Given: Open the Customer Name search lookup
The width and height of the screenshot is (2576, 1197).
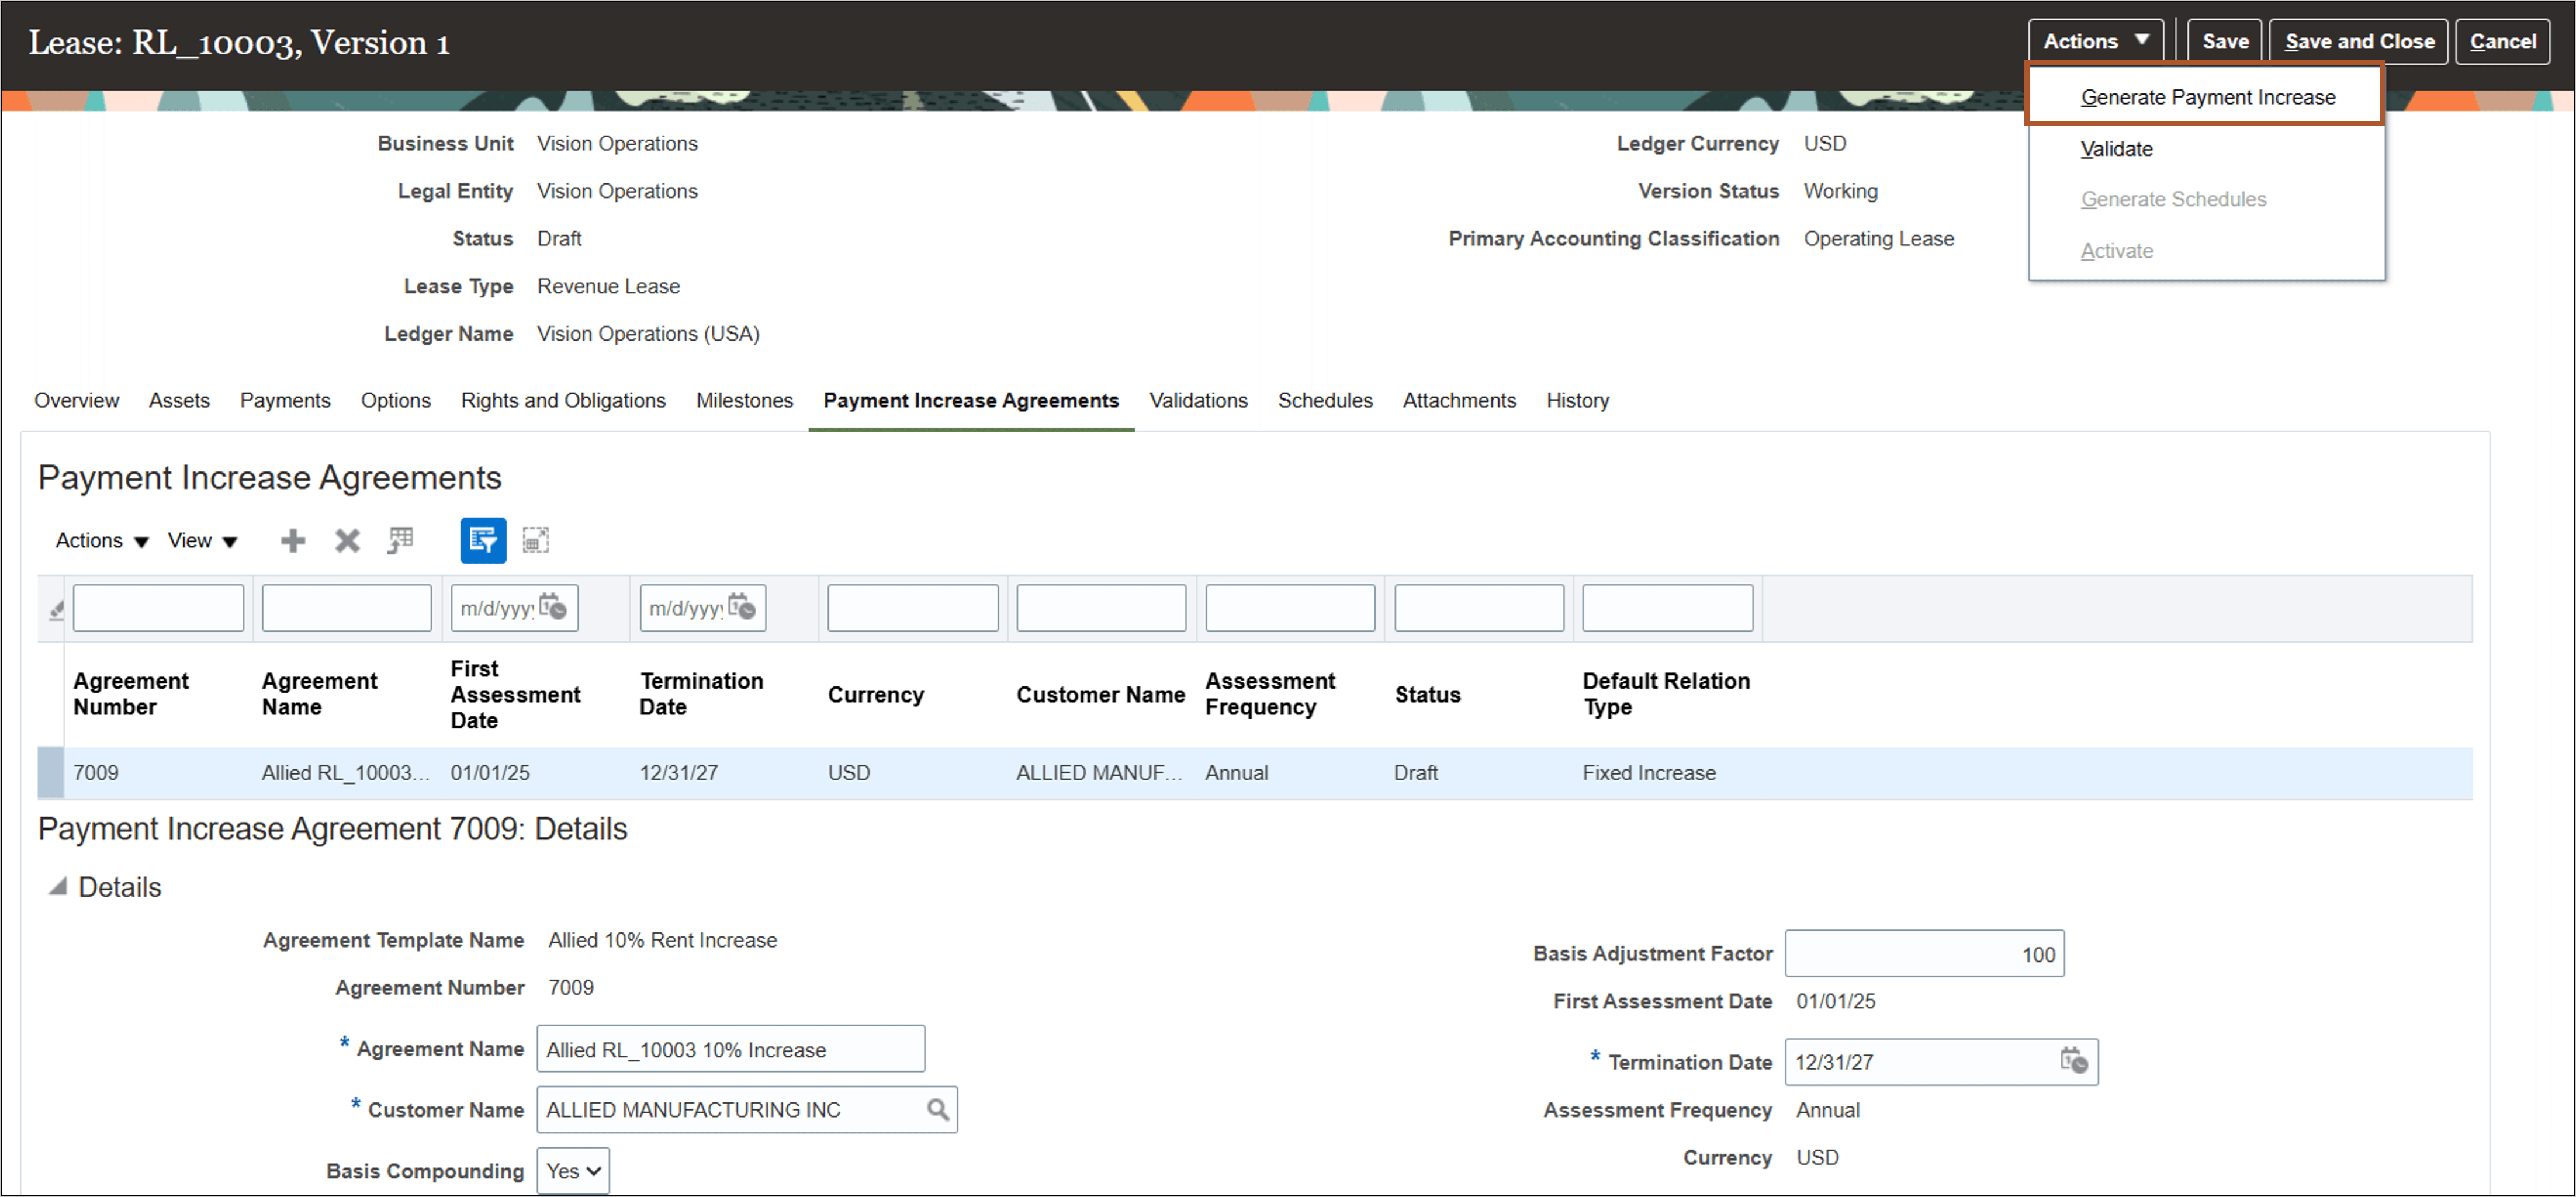Looking at the screenshot, I should 937,1109.
